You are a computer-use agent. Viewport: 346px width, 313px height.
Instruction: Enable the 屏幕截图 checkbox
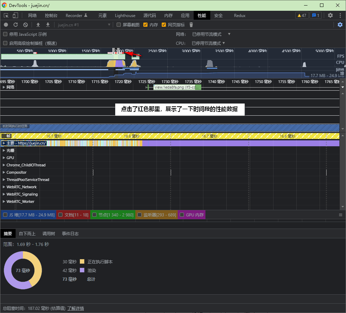pyautogui.click(x=119, y=25)
